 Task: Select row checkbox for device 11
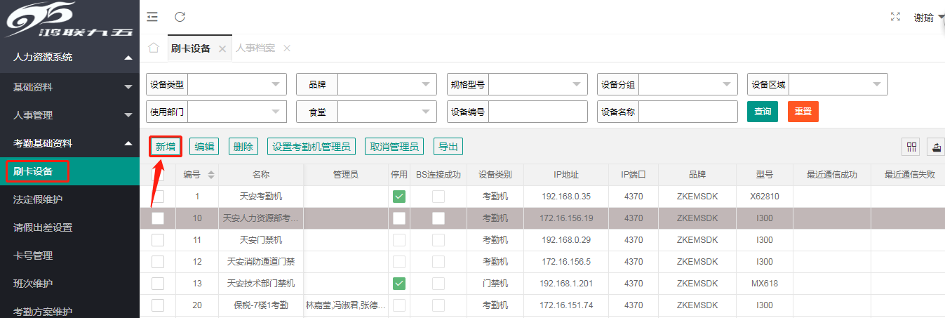tap(158, 240)
